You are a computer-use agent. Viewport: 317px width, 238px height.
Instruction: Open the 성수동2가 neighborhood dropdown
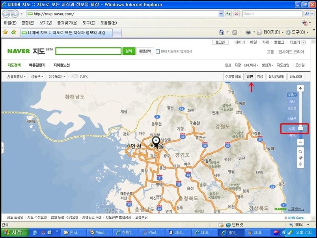[57, 76]
